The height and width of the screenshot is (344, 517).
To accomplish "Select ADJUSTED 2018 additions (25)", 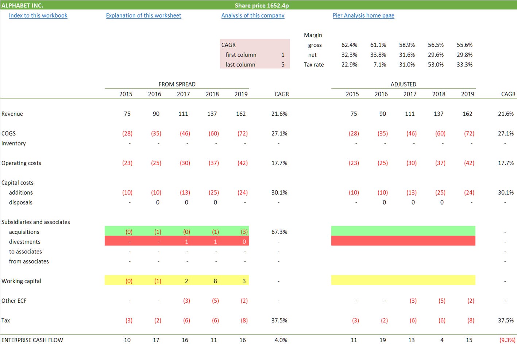I will [x=440, y=192].
